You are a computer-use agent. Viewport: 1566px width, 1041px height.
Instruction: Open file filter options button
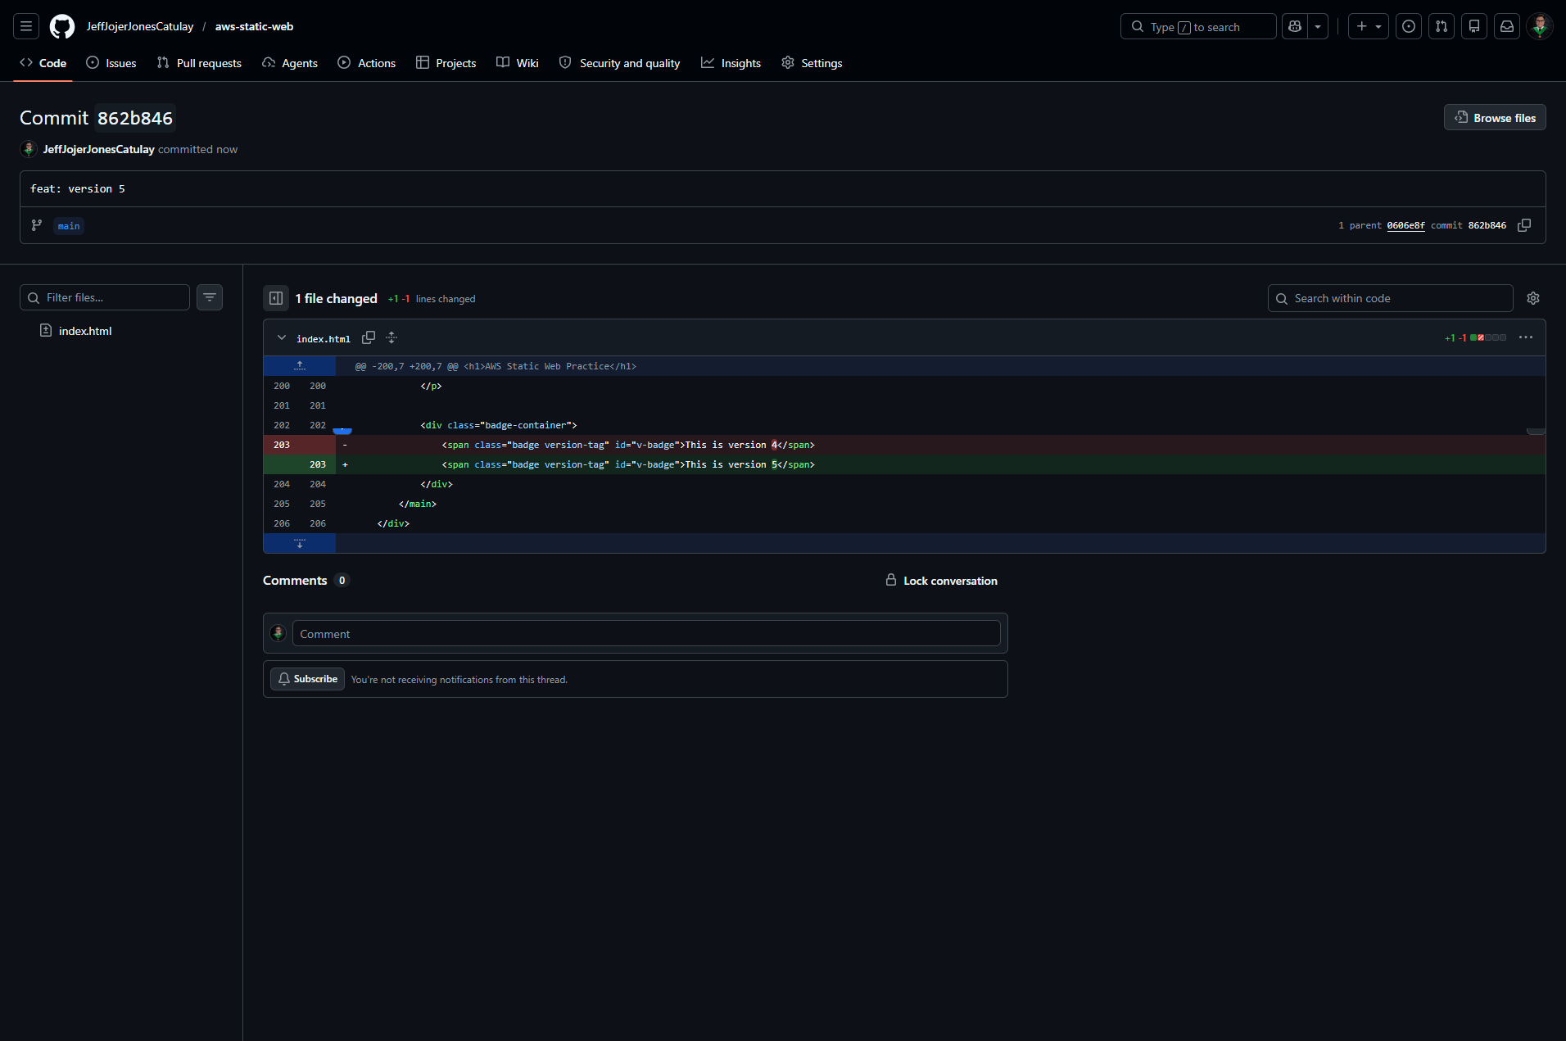(x=210, y=297)
